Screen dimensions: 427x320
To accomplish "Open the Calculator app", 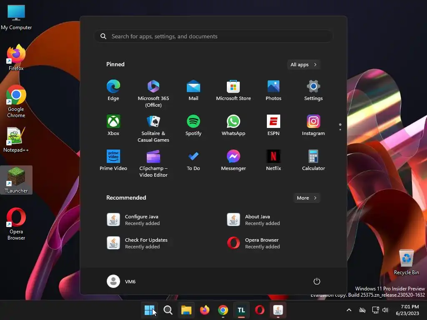I will click(314, 160).
